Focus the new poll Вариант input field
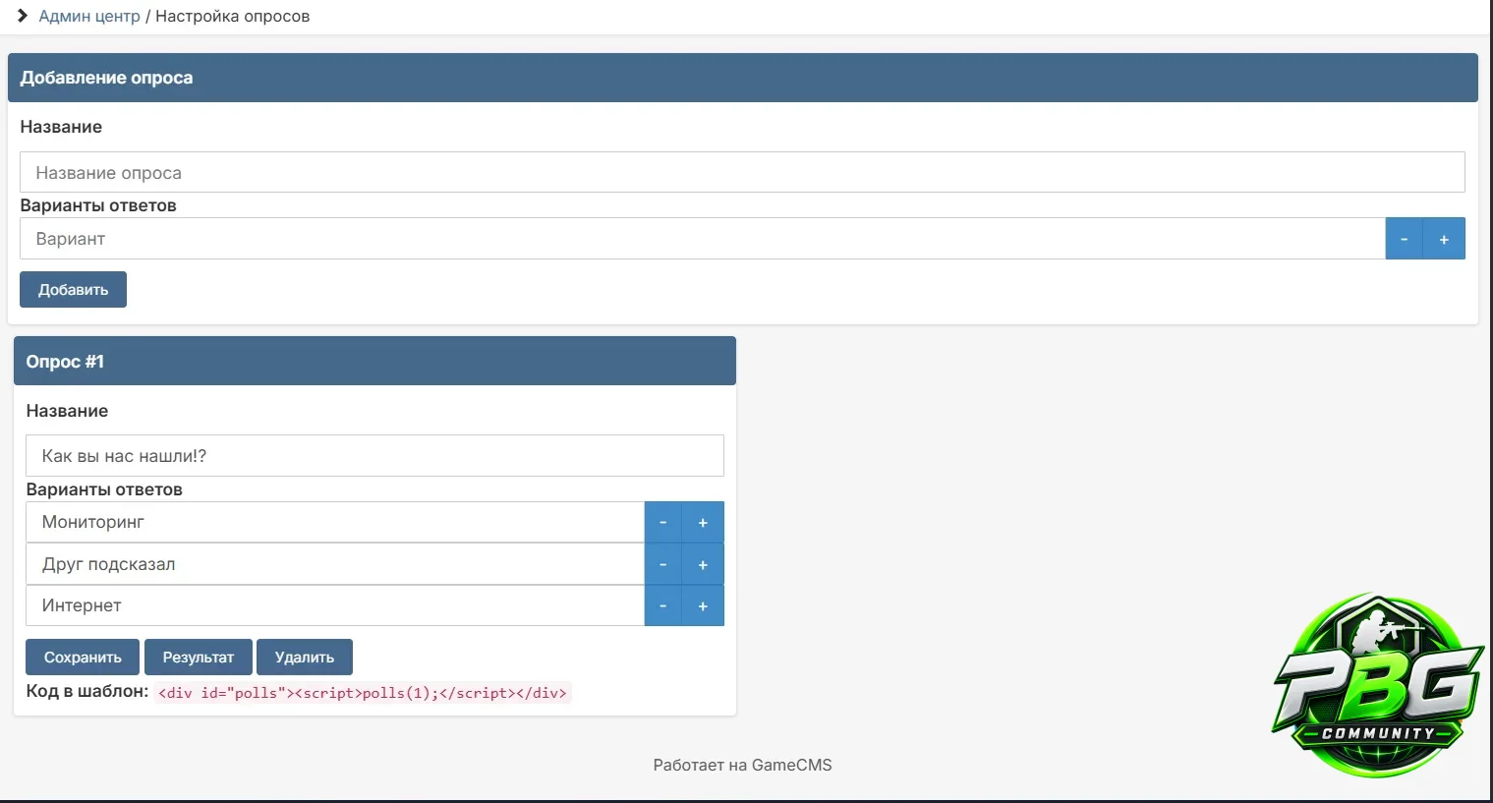Image resolution: width=1493 pixels, height=803 pixels. tap(702, 239)
